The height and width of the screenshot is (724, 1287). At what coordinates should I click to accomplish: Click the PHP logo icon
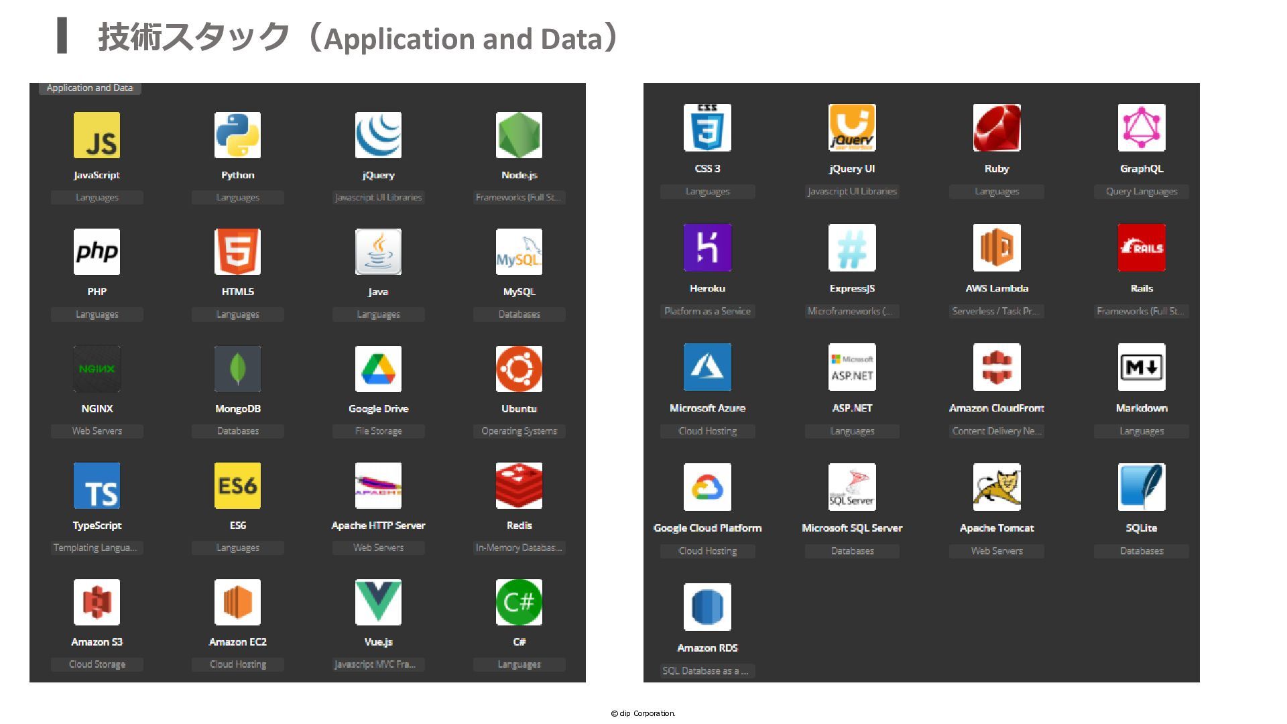click(x=97, y=251)
